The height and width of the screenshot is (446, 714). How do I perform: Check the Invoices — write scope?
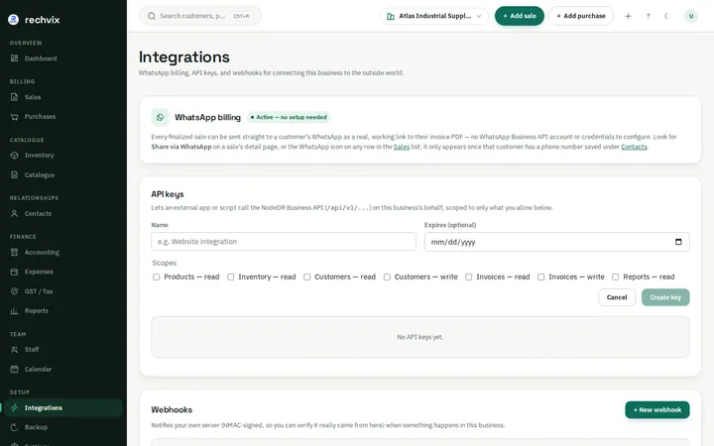click(541, 277)
